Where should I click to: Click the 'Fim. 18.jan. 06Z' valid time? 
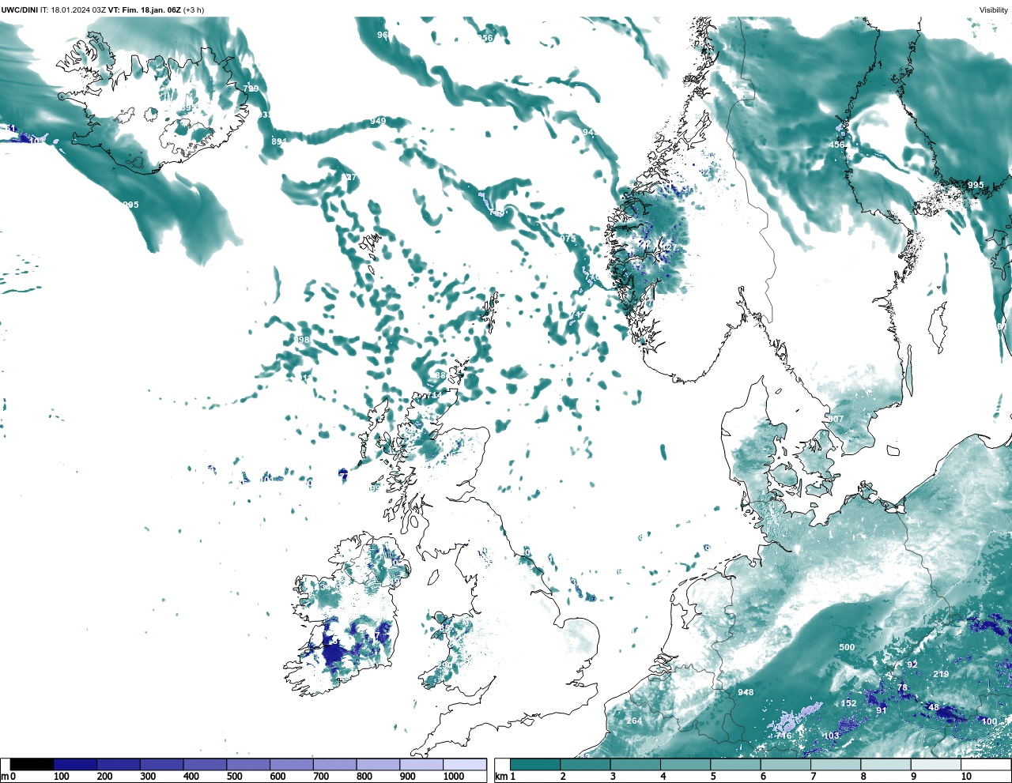point(152,9)
